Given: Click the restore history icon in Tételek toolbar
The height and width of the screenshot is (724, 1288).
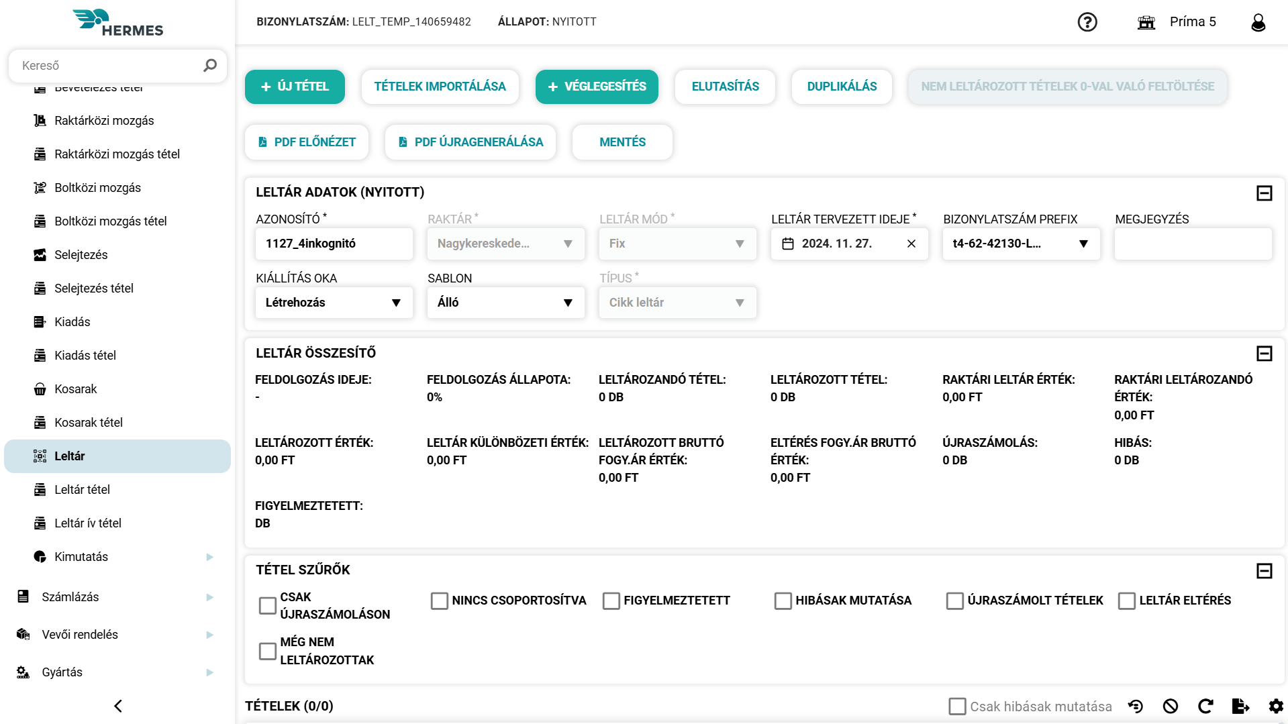Looking at the screenshot, I should [1136, 706].
